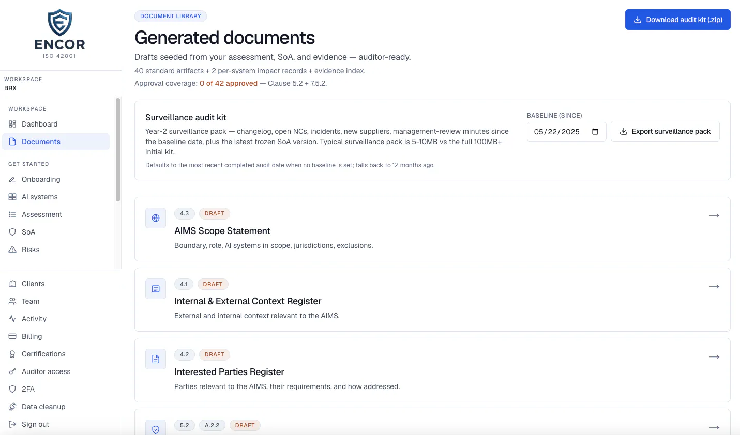740x435 pixels.
Task: Open the Onboarding section
Action: pyautogui.click(x=56, y=179)
